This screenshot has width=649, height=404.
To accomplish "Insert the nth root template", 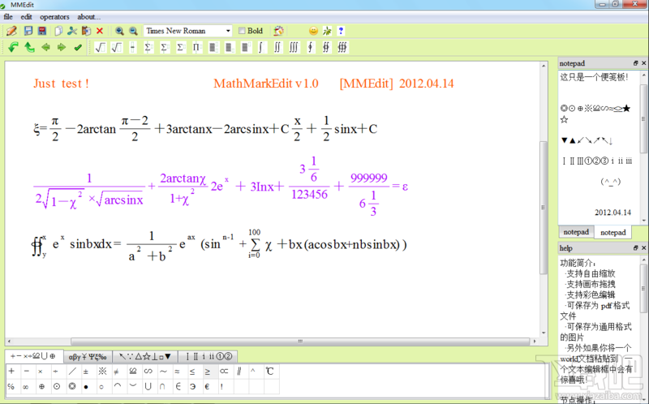I will (x=116, y=47).
